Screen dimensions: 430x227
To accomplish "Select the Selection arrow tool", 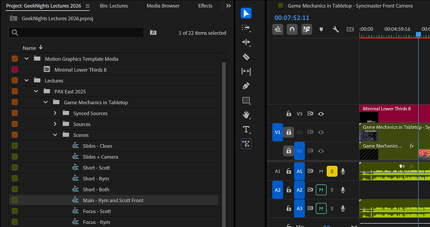I will [x=246, y=13].
